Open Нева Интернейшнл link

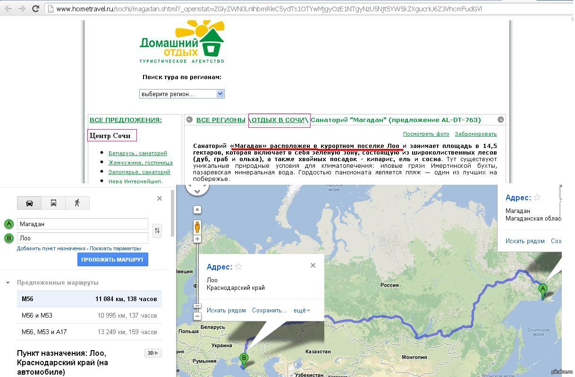click(135, 181)
